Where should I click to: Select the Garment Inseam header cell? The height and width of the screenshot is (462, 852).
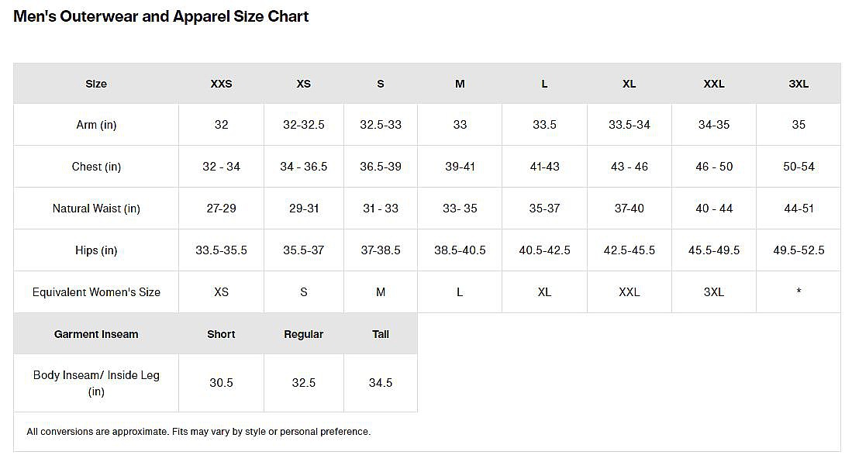coord(96,334)
